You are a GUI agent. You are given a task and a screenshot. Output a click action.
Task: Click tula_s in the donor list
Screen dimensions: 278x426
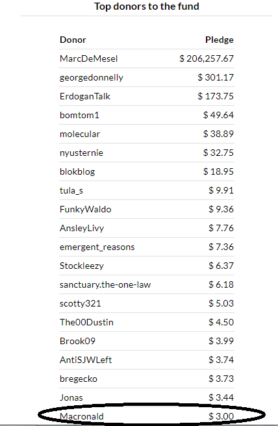tap(71, 190)
